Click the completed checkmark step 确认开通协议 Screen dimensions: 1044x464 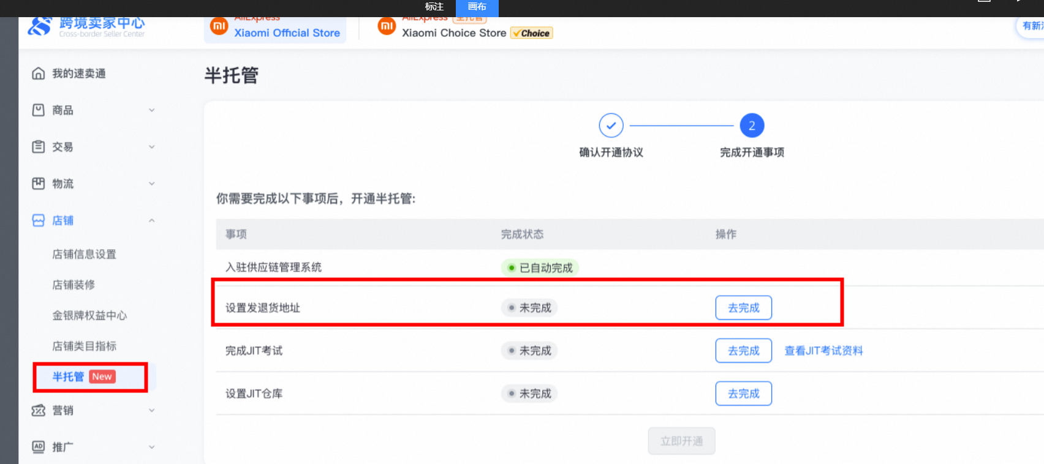(x=611, y=125)
